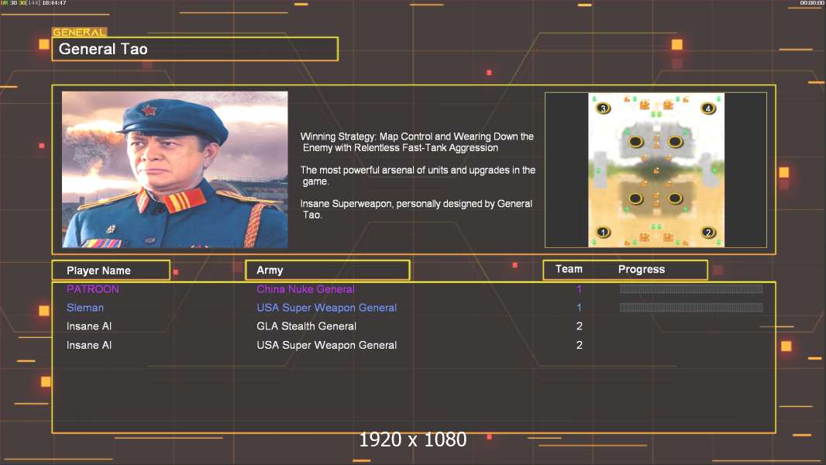The height and width of the screenshot is (465, 826).
Task: Select start position 3 on the map
Action: [603, 108]
